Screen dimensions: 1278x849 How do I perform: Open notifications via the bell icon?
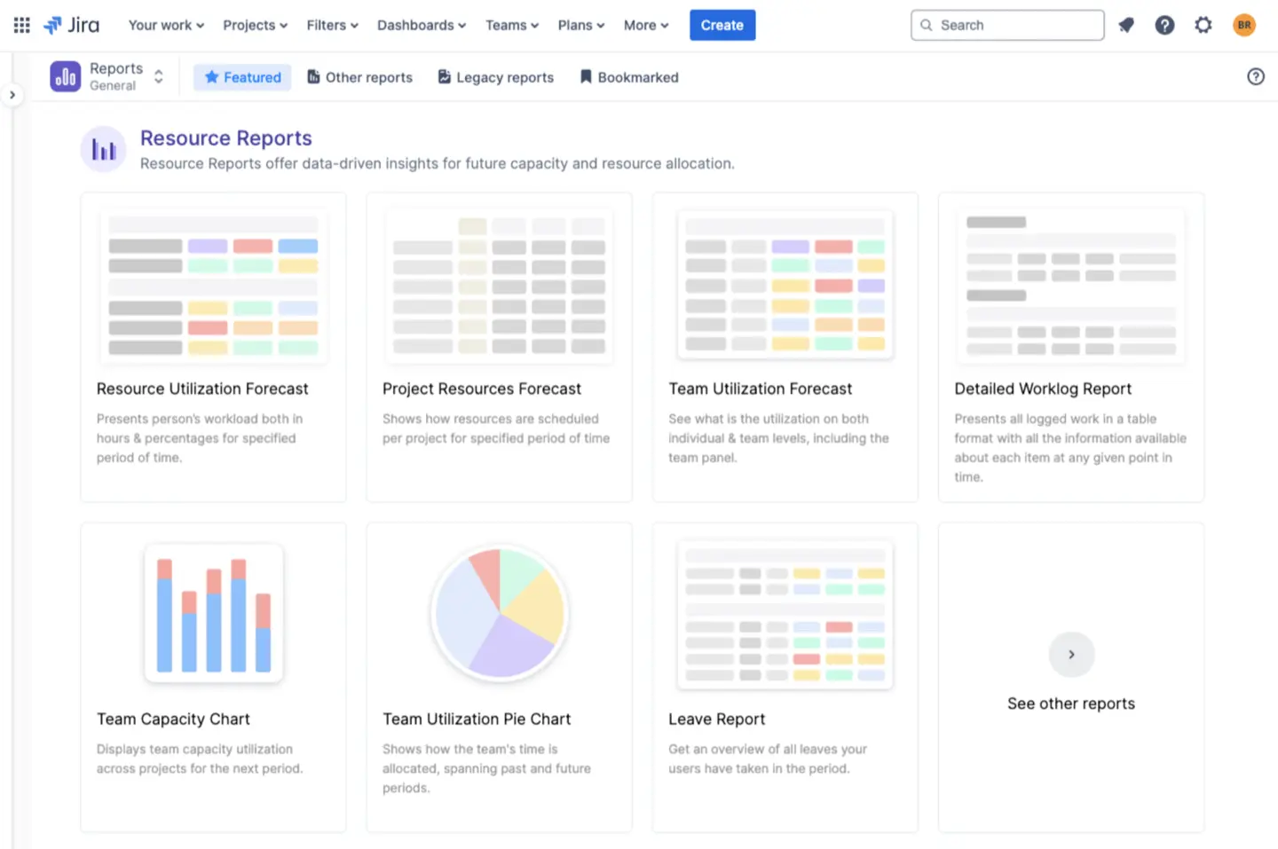tap(1125, 25)
